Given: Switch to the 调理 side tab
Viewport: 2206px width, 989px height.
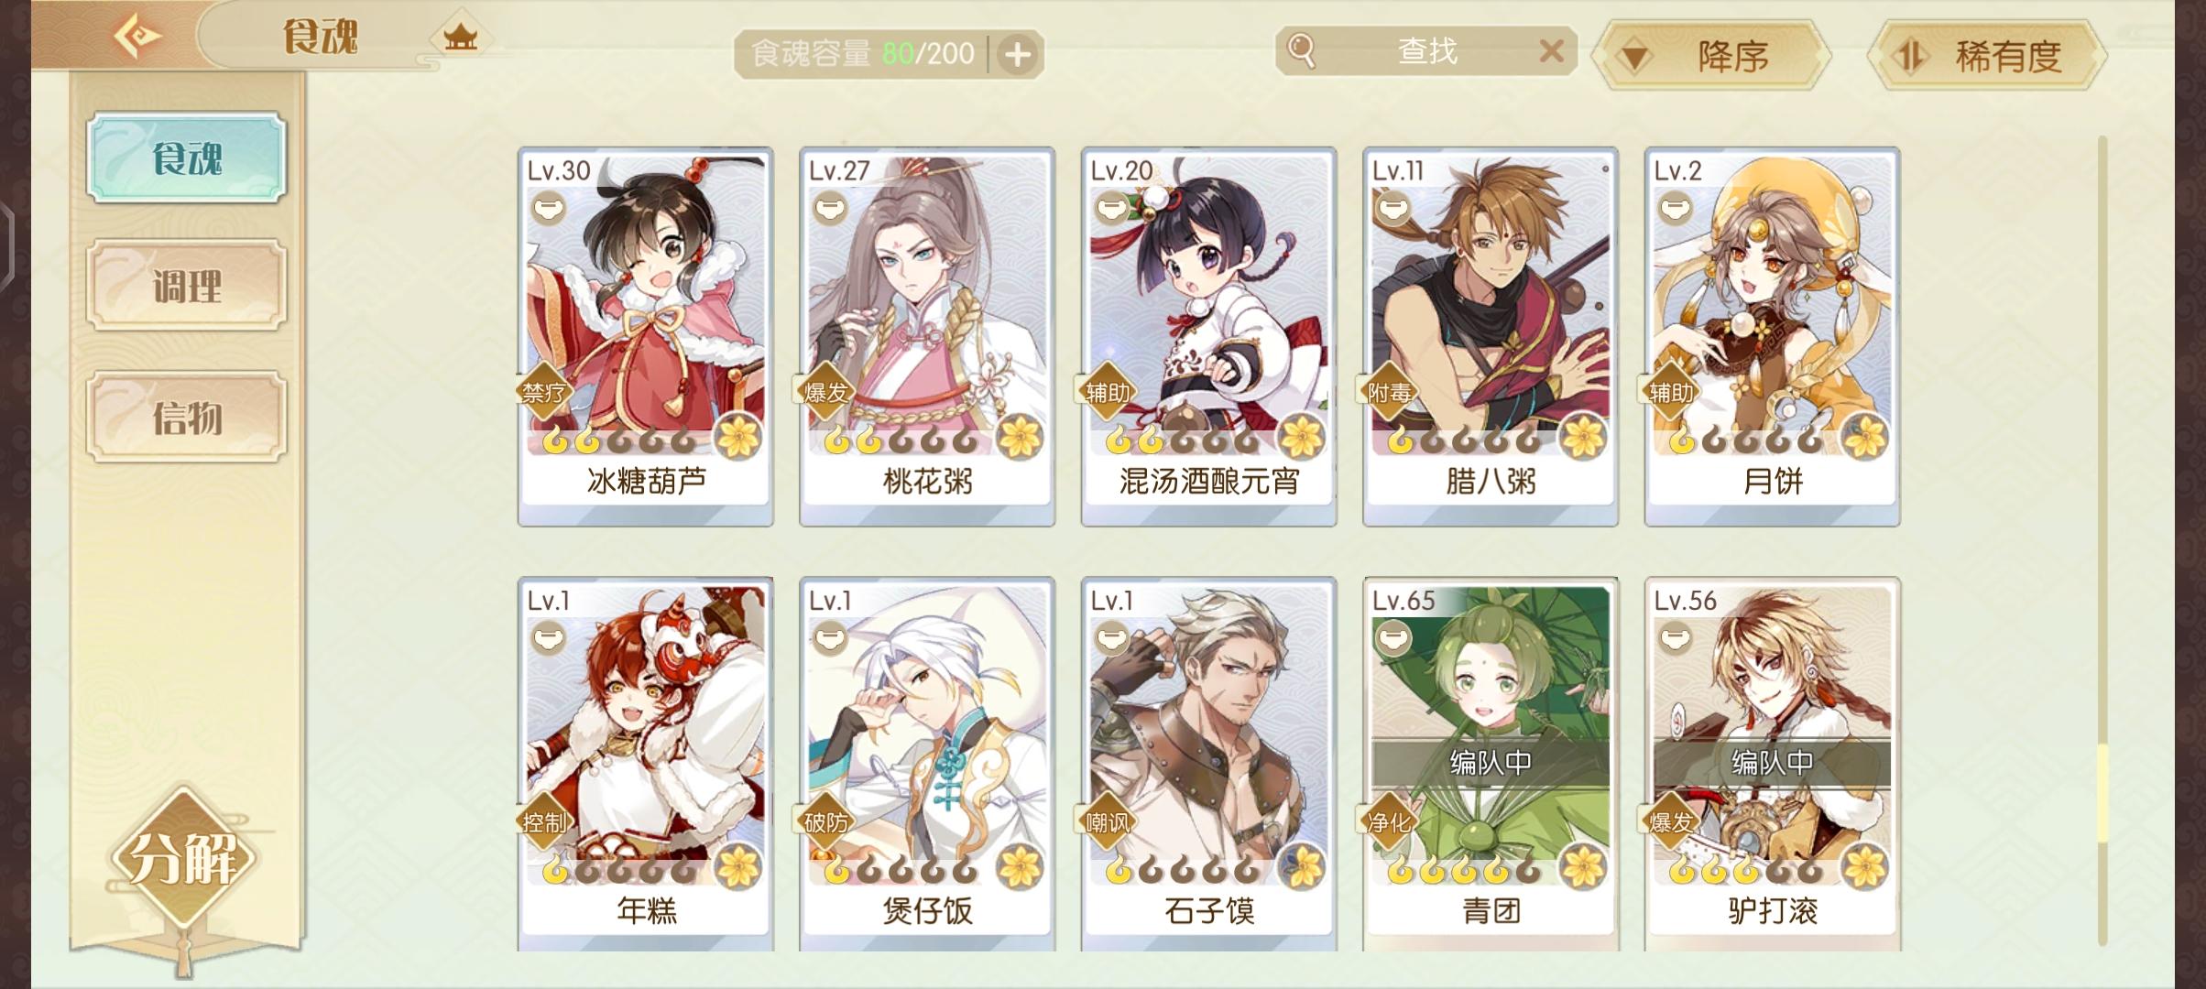Looking at the screenshot, I should click(x=187, y=286).
